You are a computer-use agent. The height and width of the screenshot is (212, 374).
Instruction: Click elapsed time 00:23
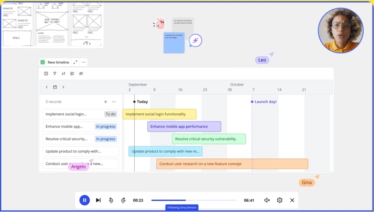(x=138, y=200)
